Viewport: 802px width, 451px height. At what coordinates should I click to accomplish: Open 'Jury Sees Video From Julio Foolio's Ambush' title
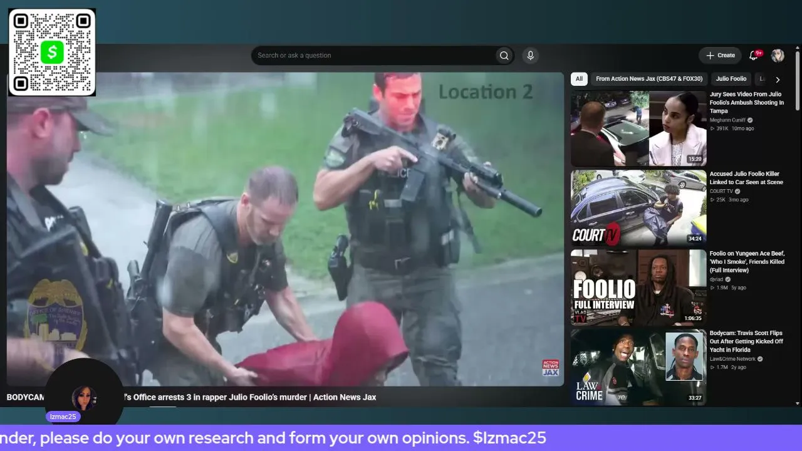[747, 103]
